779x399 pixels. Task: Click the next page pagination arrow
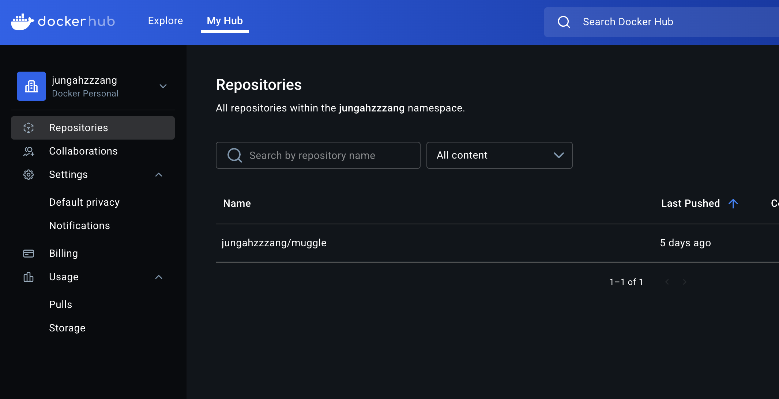(685, 282)
